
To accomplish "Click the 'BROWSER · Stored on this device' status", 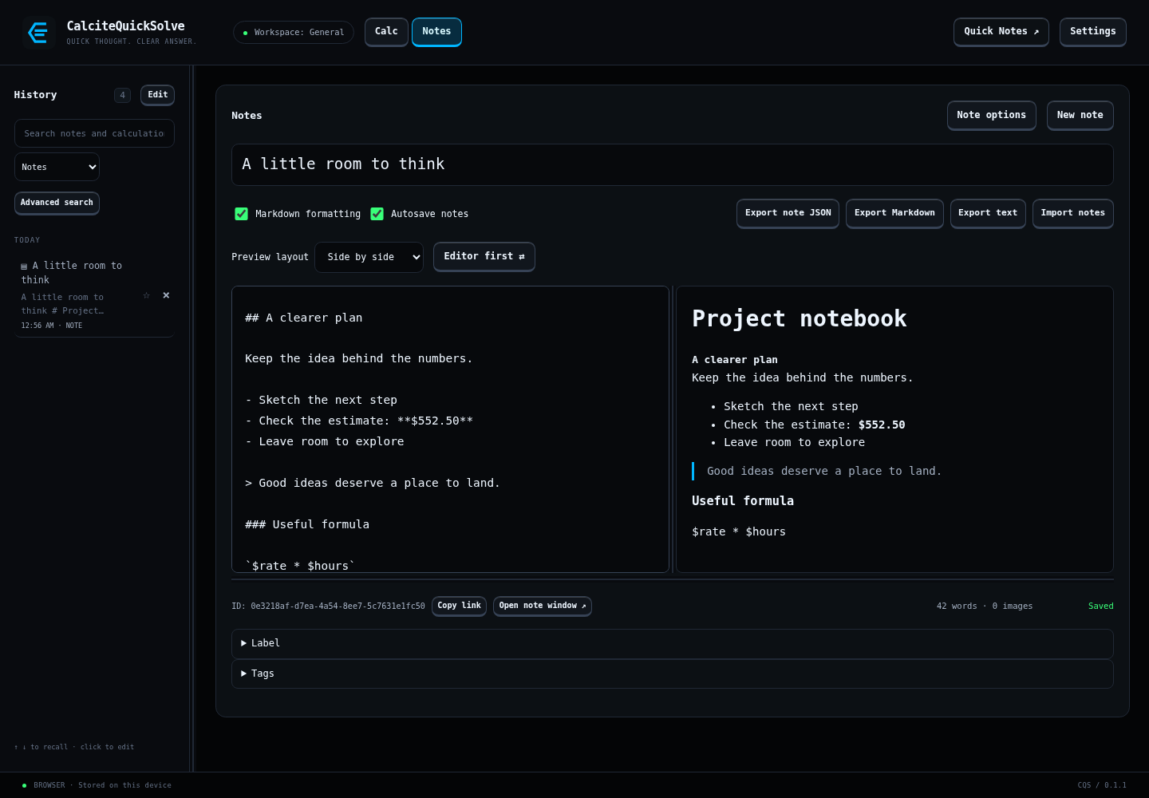I will coord(97,785).
